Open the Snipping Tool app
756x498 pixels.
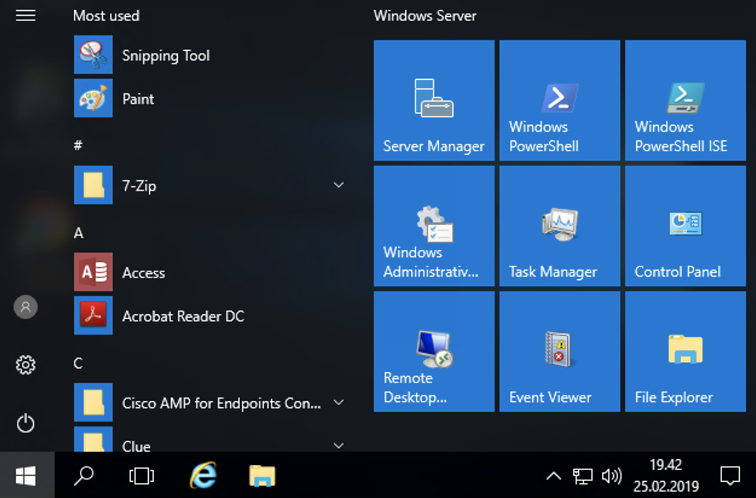(209, 55)
